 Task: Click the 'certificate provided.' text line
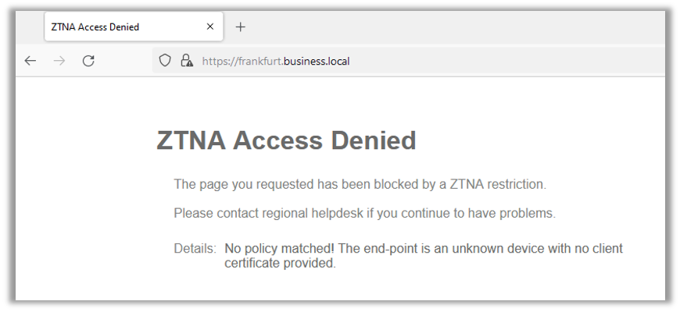point(280,264)
